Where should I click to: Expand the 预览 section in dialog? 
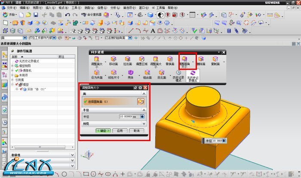click(x=144, y=124)
